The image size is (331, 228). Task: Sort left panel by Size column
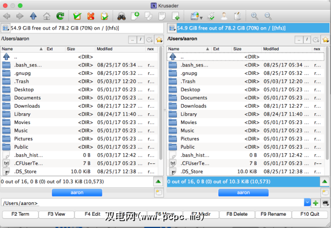[80, 49]
